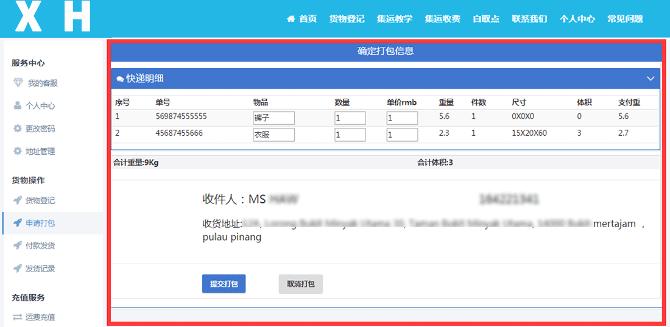This screenshot has height=327, width=670.
Task: Go to 常见问题 in the top menu
Action: coord(625,19)
